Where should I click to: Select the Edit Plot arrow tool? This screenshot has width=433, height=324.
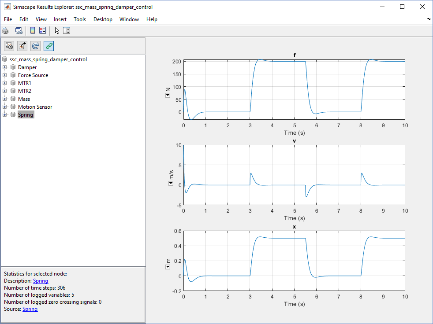pyautogui.click(x=57, y=30)
